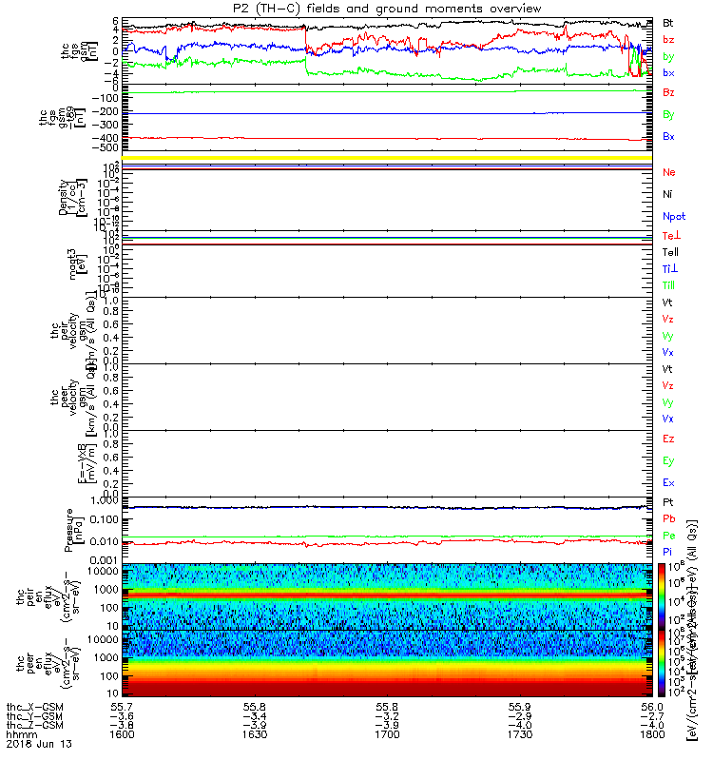Viewport: 713px width, 761px height.
Task: Click the lower electron eflux color bar
Action: pos(662,664)
